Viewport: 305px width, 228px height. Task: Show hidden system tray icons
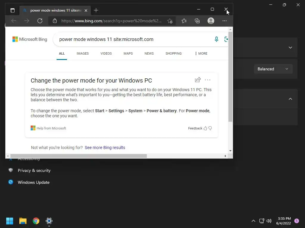(x=253, y=221)
